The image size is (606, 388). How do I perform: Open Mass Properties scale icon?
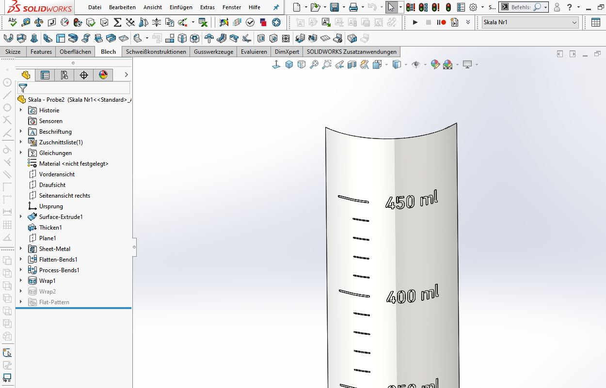click(x=39, y=22)
